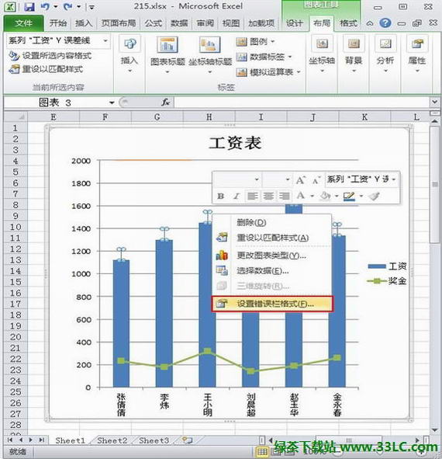442x459 pixels.
Task: Switch to the 视图 ribbon tab
Action: tap(231, 23)
